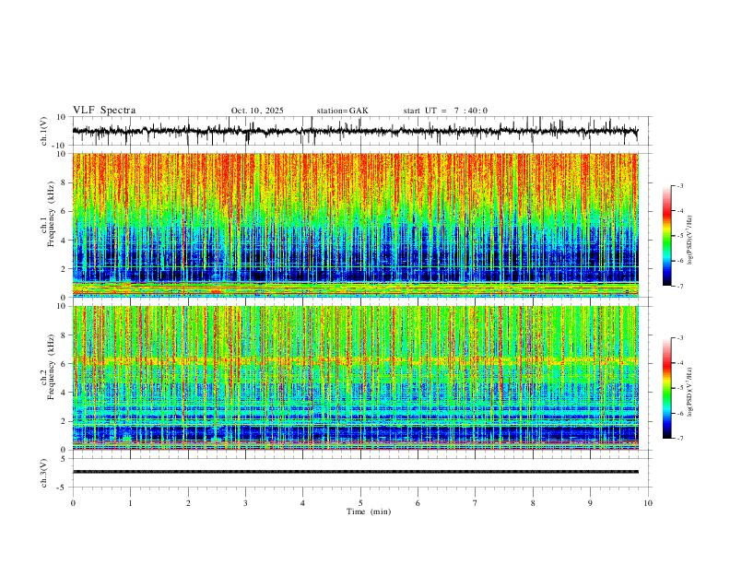730x564 pixels.
Task: Click the "Time (min)" axis label
Action: coord(369,511)
